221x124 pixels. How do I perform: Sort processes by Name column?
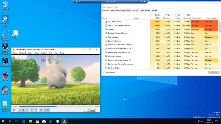point(118,17)
